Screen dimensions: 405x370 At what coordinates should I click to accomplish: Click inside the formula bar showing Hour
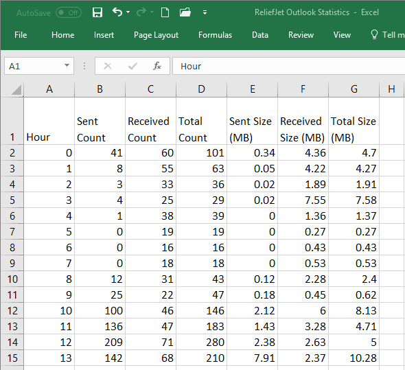pos(288,66)
